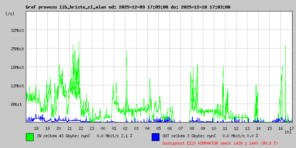Click the '[h]' hour unit label
Viewport: 296px width, 148px height.
(x=288, y=132)
